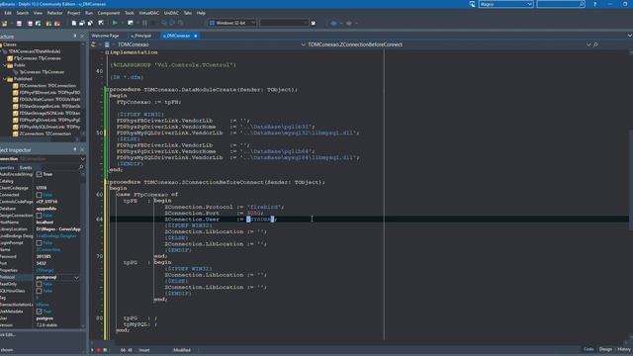Click the Object Inspector vertical scrollbar
The height and width of the screenshot is (356, 633).
pyautogui.click(x=83, y=250)
